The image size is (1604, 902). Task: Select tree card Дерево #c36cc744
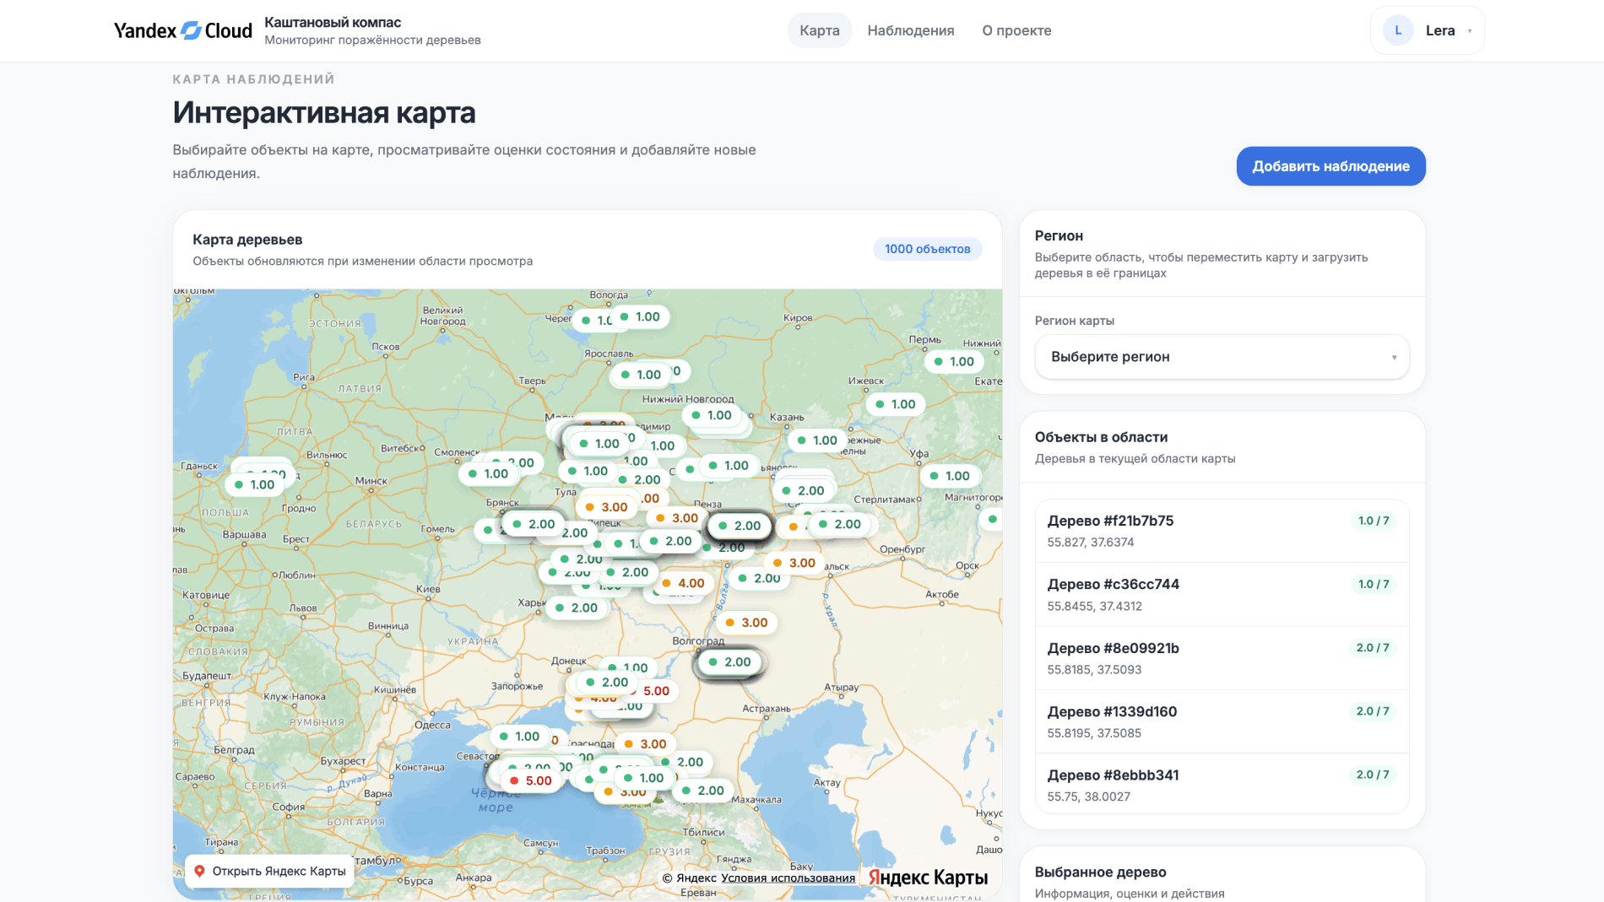[1222, 595]
